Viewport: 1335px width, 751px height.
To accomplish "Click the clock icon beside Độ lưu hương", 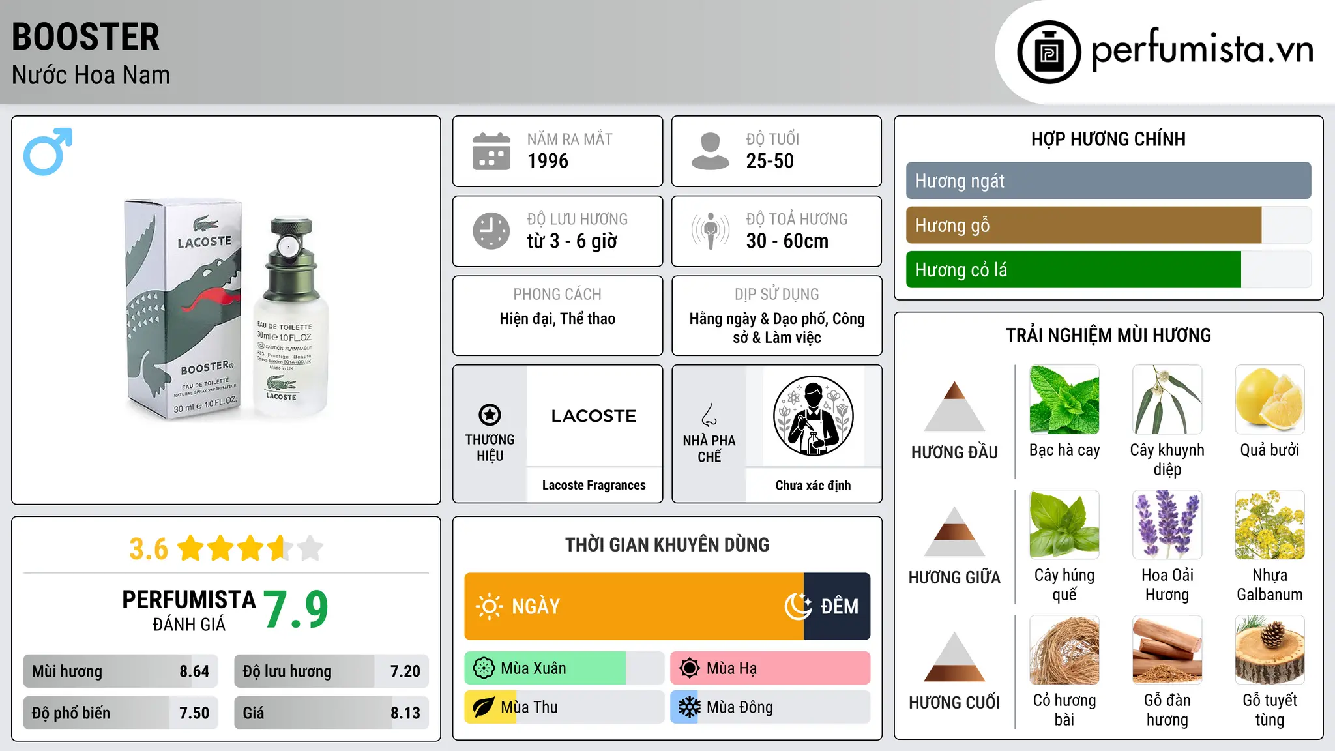I will coord(491,231).
